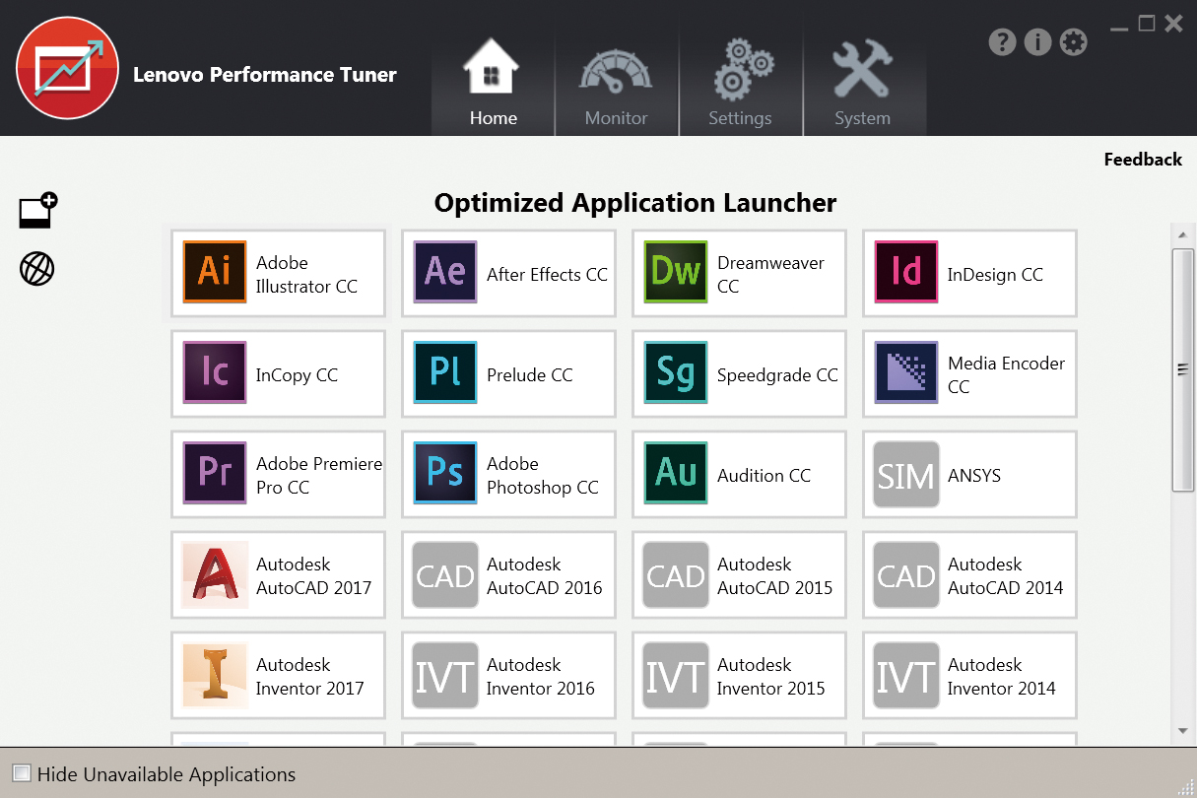The image size is (1197, 798).
Task: Click the "Adobe Illustrator CC" label
Action: [306, 275]
